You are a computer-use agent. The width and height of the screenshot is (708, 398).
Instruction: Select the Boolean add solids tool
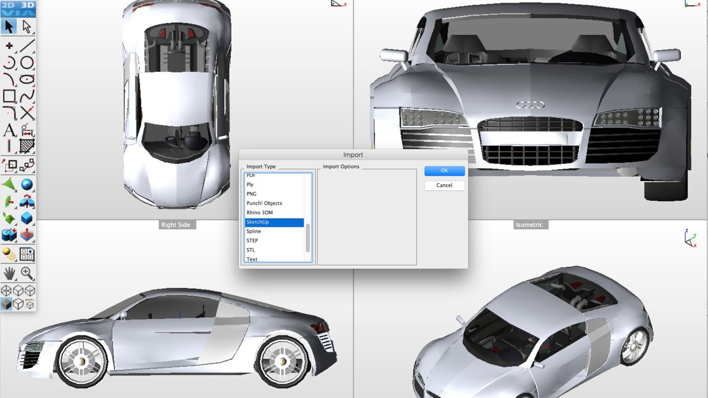tap(9, 235)
